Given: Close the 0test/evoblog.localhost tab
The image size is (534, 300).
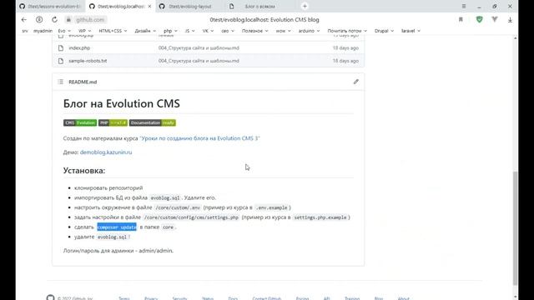Looking at the screenshot, I should (x=149, y=6).
